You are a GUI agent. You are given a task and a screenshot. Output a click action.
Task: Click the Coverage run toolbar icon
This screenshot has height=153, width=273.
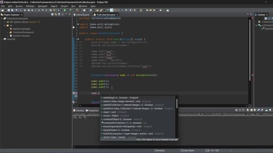(x=70, y=10)
